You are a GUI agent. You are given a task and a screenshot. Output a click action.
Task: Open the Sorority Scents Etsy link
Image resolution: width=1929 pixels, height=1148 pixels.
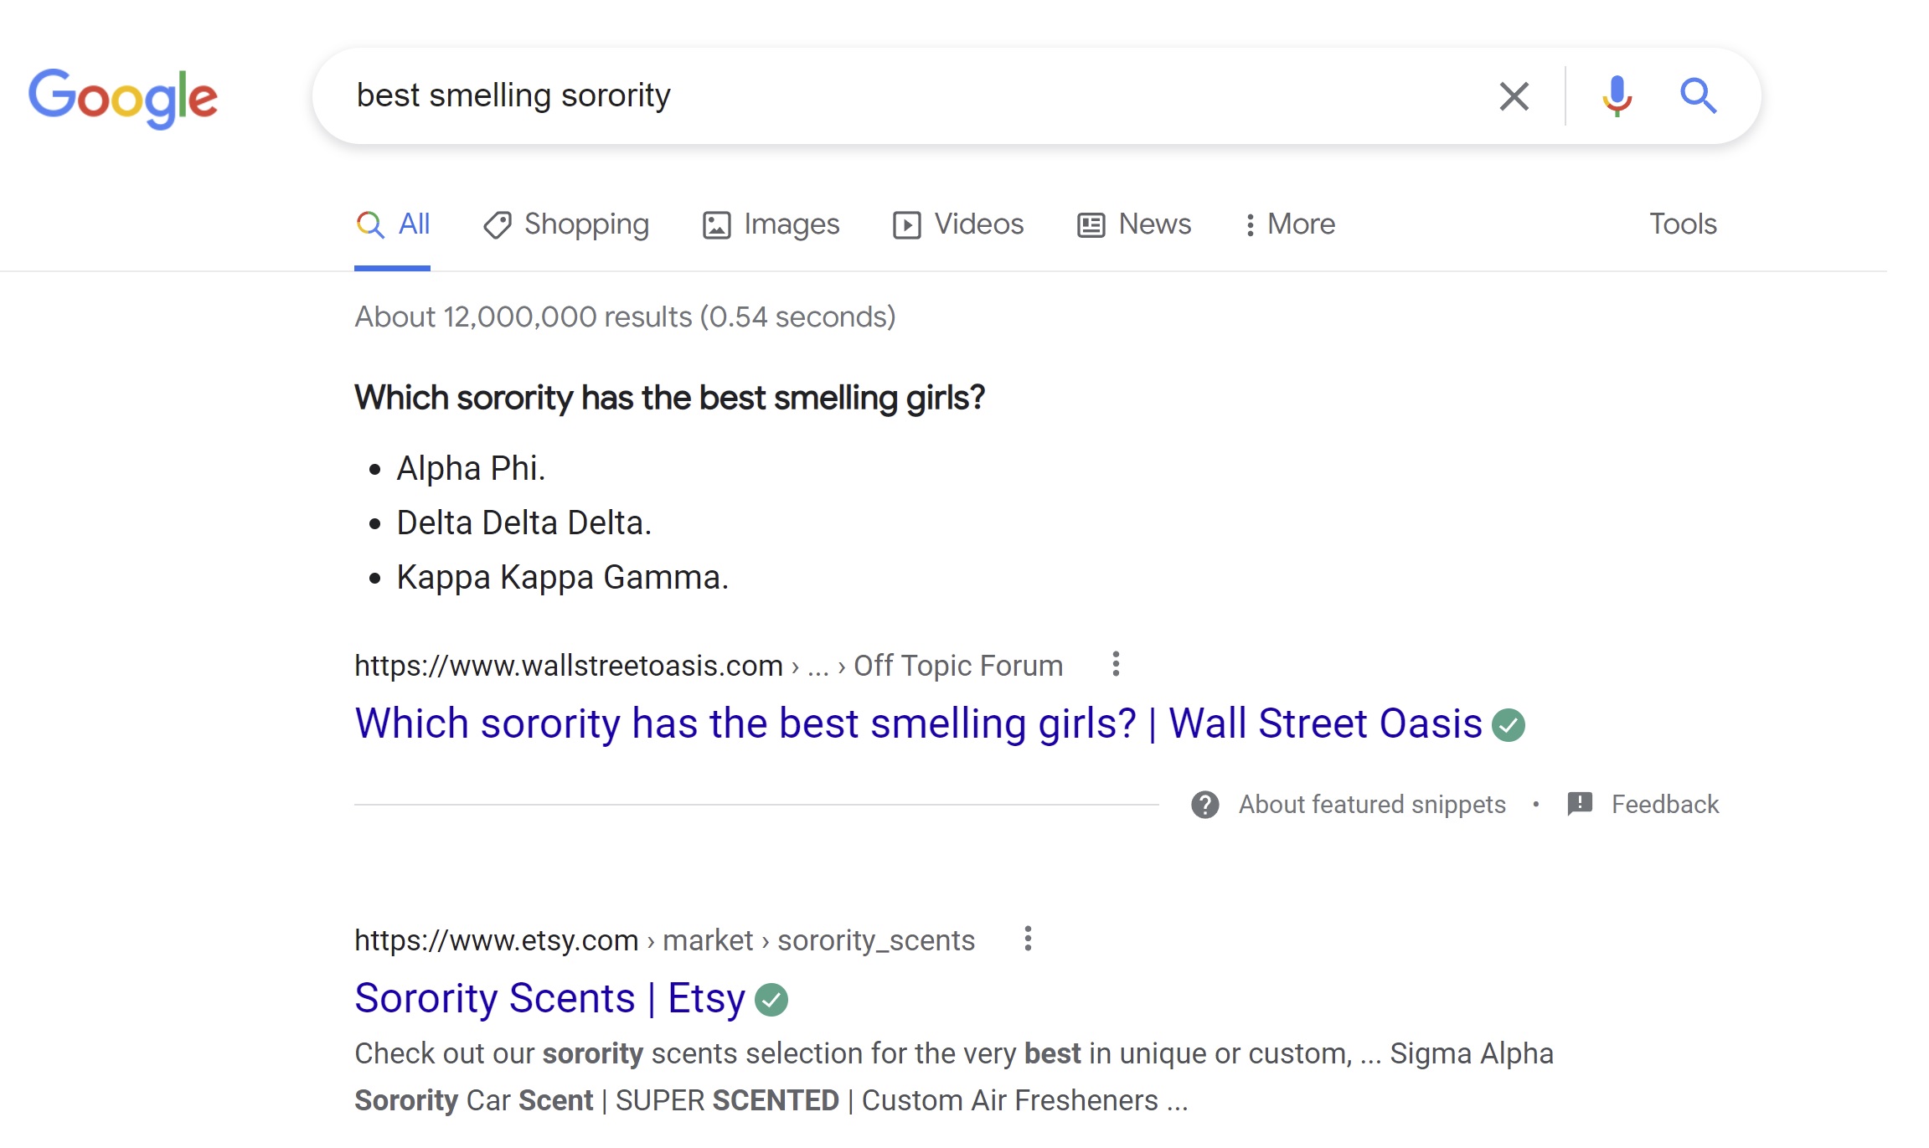(x=549, y=998)
